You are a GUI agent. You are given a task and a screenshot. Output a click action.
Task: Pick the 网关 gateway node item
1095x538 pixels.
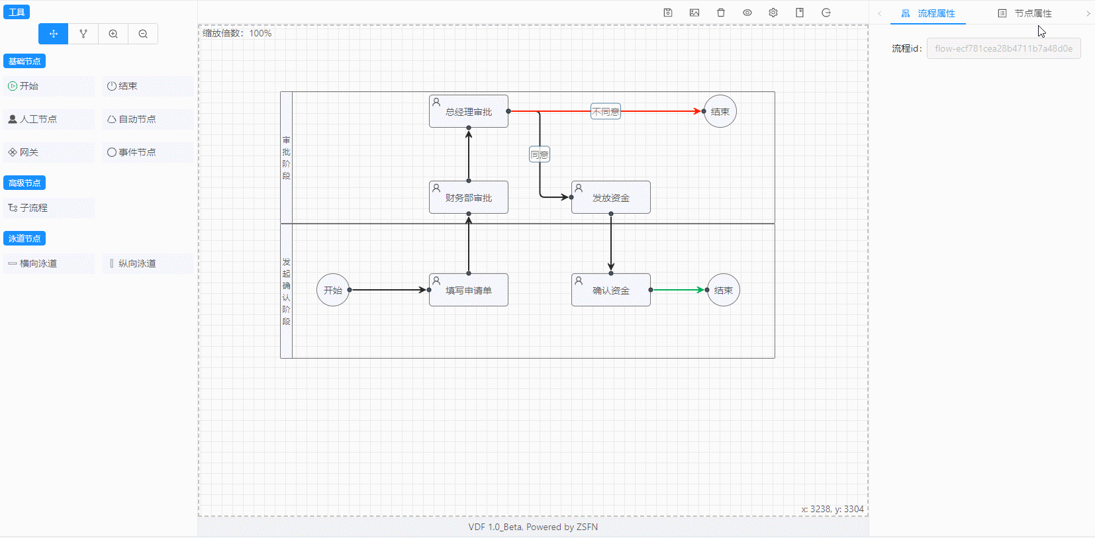pos(49,152)
